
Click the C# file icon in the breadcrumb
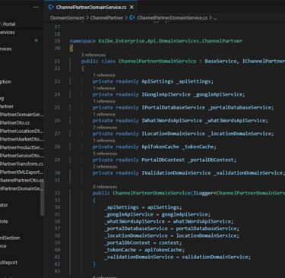132,17
